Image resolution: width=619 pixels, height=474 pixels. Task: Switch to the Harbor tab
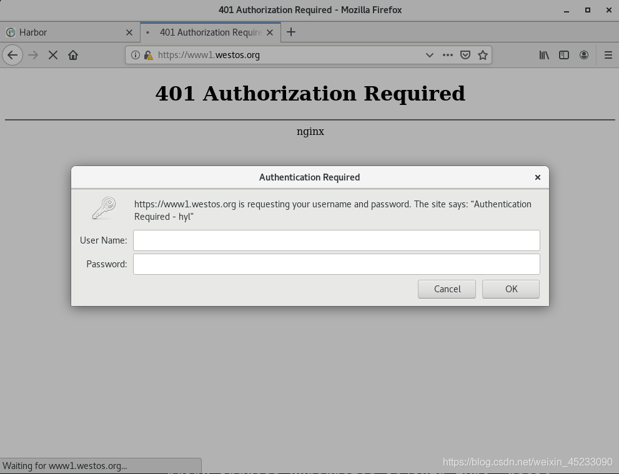70,32
